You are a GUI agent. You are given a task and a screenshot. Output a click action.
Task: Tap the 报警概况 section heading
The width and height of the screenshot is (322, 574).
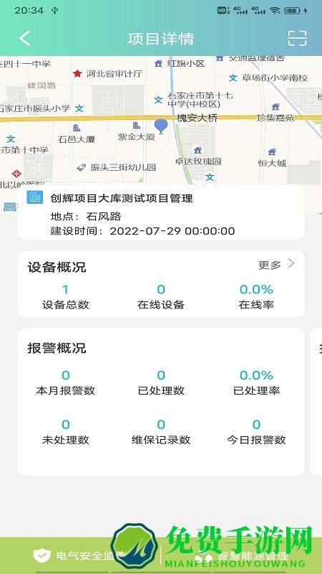(x=57, y=348)
